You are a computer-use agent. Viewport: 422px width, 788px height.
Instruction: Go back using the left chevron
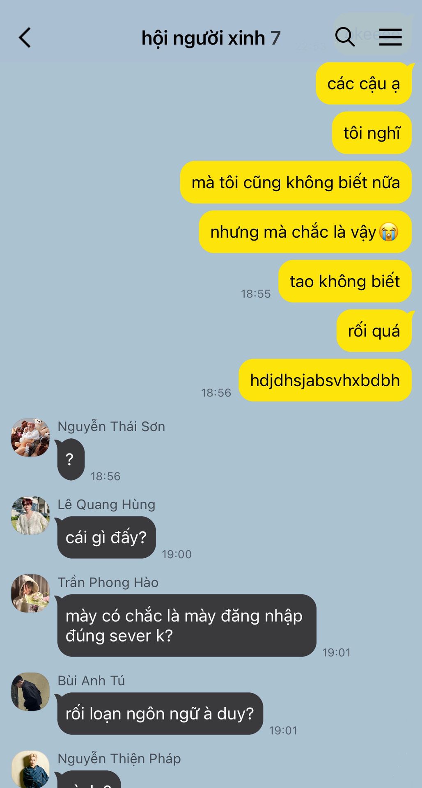(x=25, y=38)
